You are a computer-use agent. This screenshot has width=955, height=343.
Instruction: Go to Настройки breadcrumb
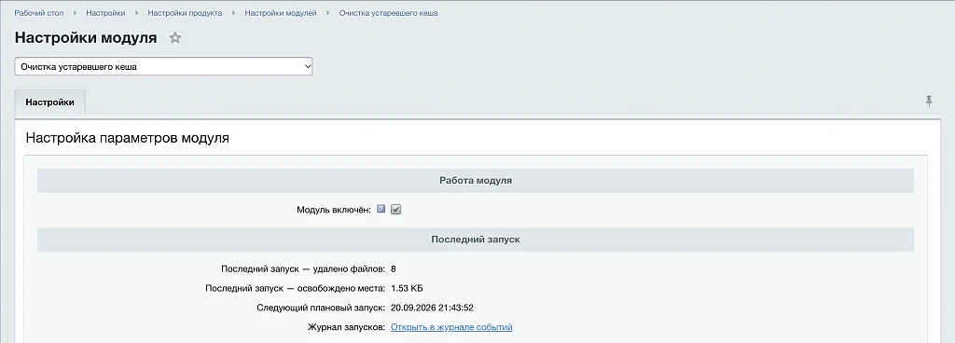click(105, 13)
